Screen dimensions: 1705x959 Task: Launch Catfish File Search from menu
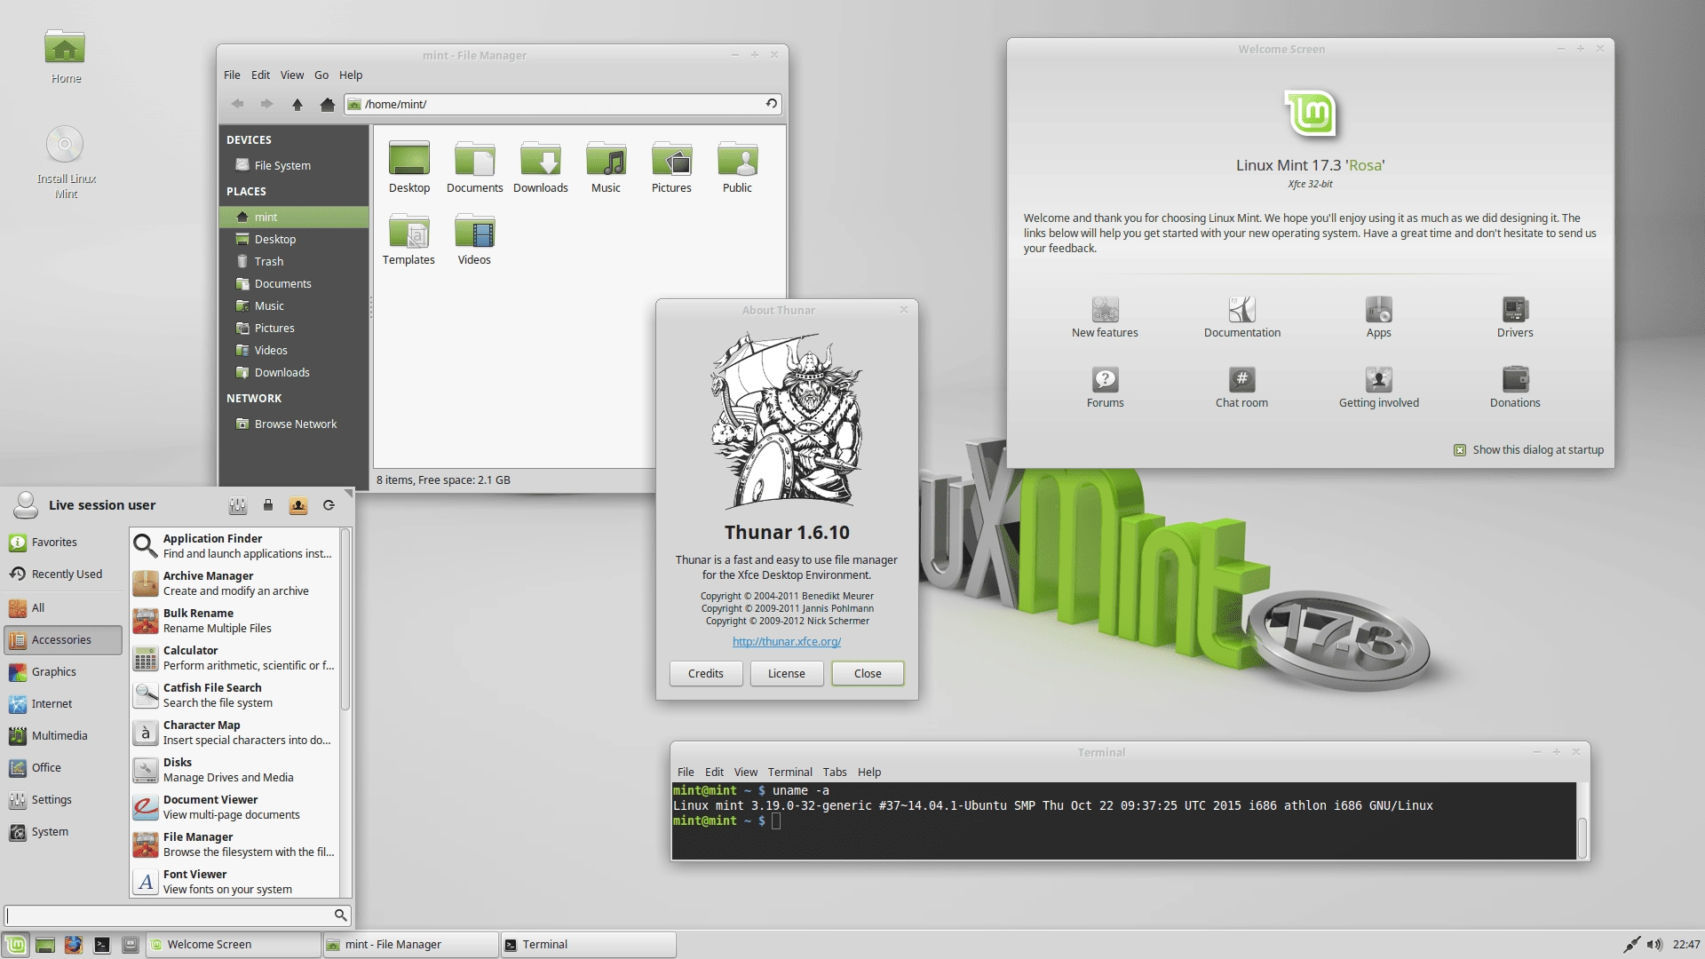(234, 695)
